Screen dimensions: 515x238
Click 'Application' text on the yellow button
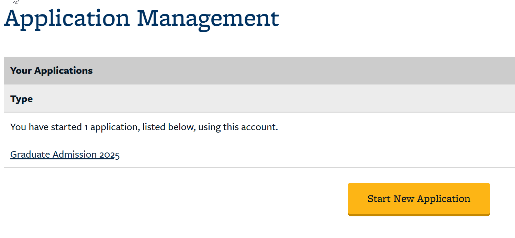pos(444,199)
